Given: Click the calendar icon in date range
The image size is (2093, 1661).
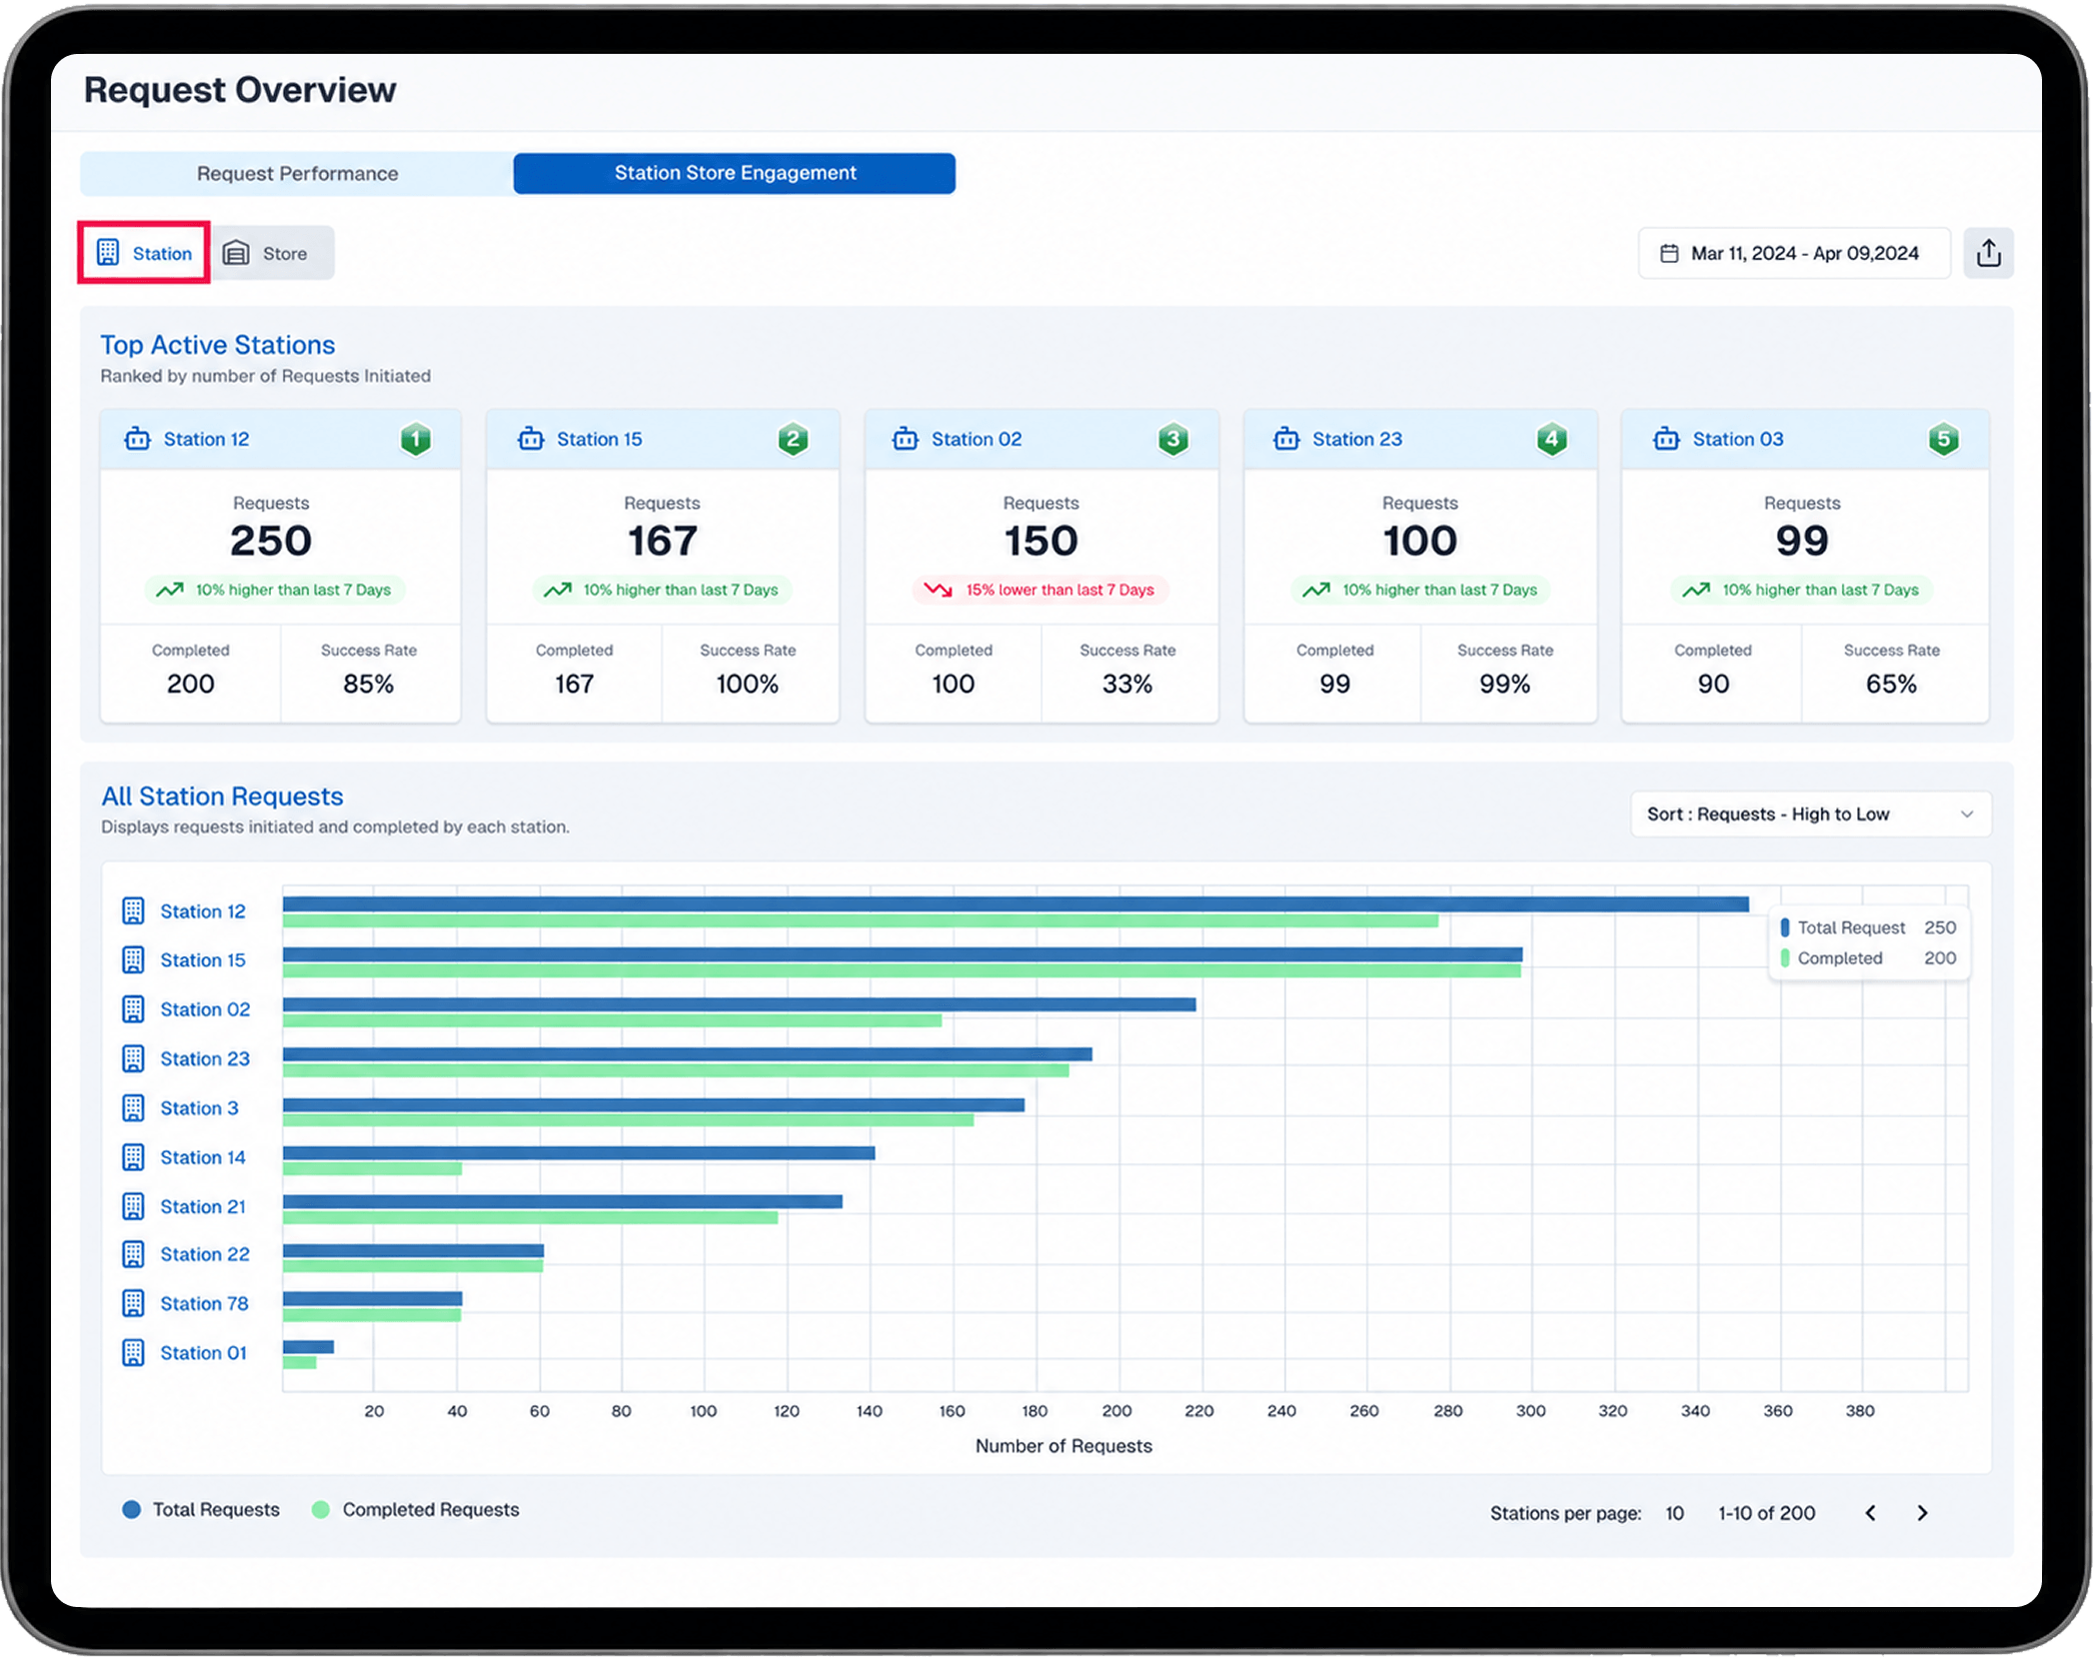Looking at the screenshot, I should click(1668, 254).
